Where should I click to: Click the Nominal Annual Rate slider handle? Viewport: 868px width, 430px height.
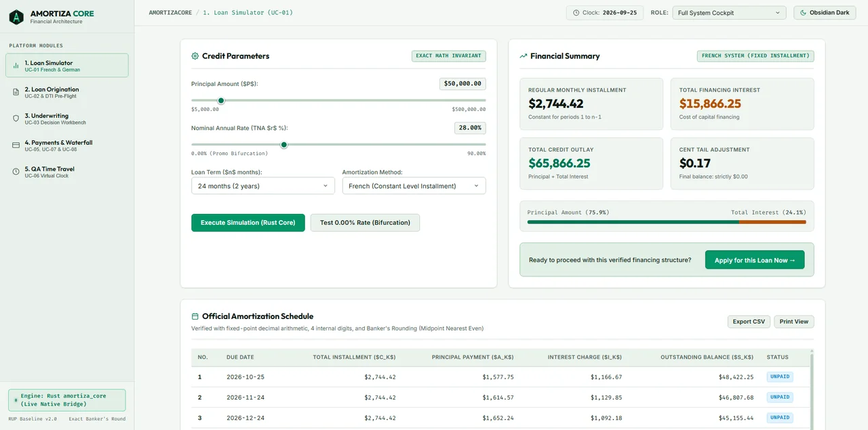[x=284, y=144]
